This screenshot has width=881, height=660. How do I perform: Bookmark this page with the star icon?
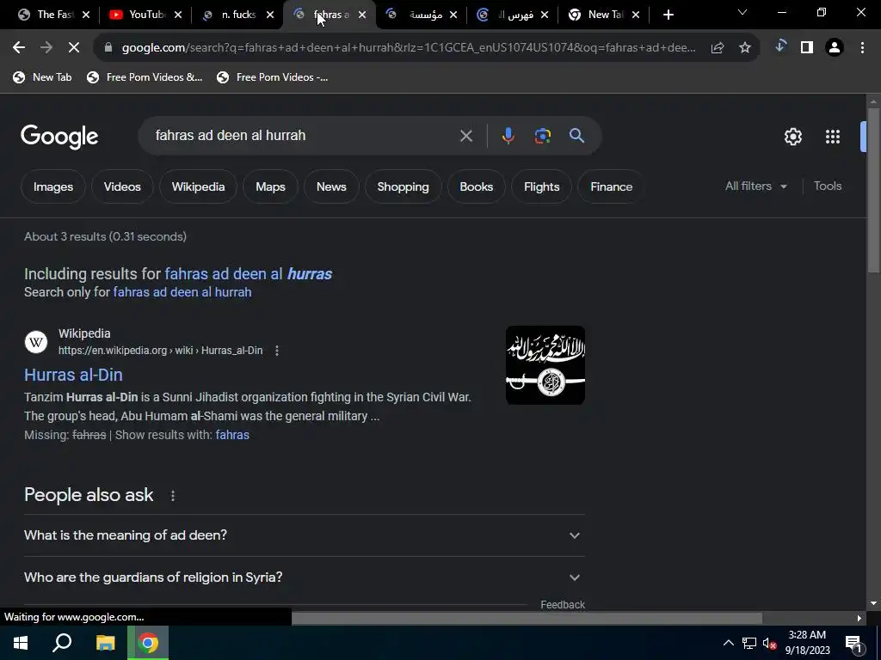pos(745,48)
